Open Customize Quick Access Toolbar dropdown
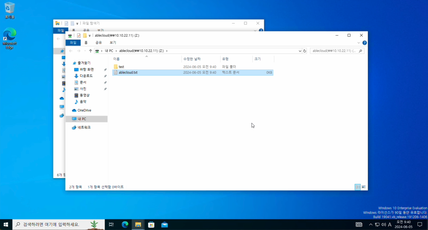 (x=90, y=36)
